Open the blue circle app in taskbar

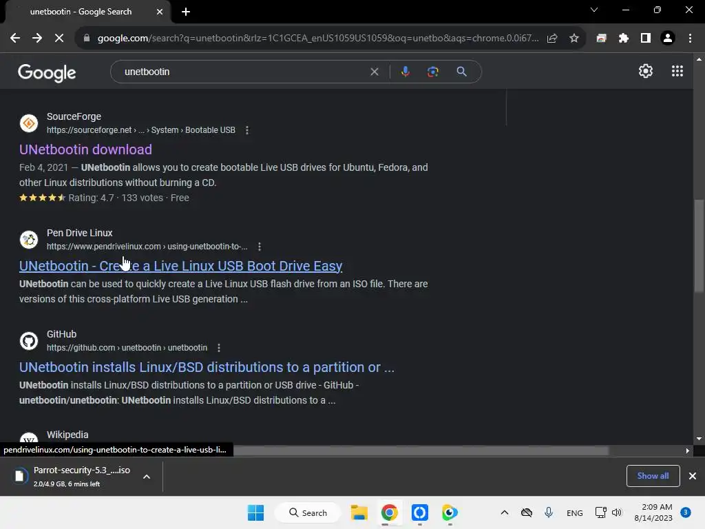tap(419, 512)
